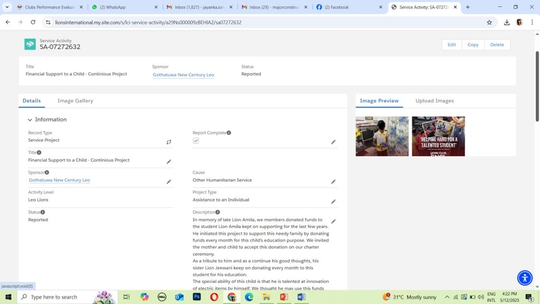Screen dimensions: 540x304
Task: Change record type icon next to Service Project
Action: point(169,142)
